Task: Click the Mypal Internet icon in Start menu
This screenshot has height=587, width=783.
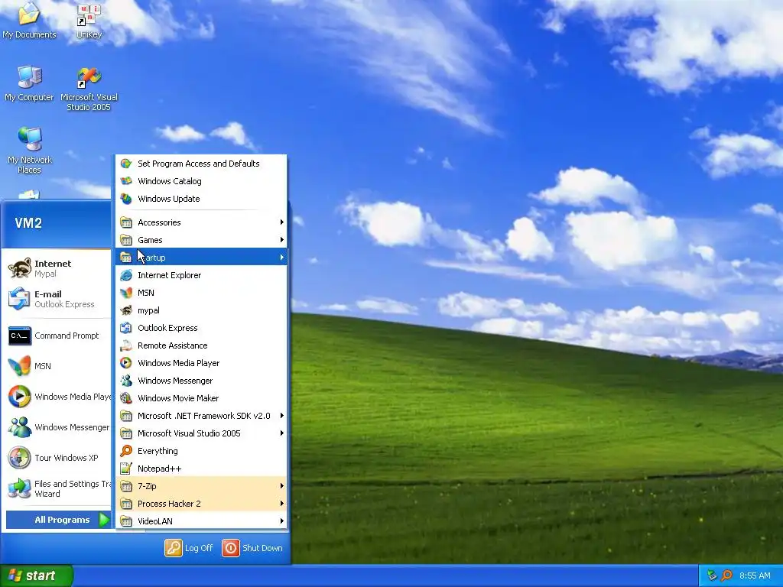Action: coord(19,268)
